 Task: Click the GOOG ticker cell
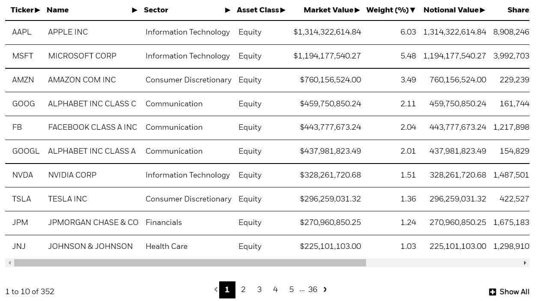[24, 104]
